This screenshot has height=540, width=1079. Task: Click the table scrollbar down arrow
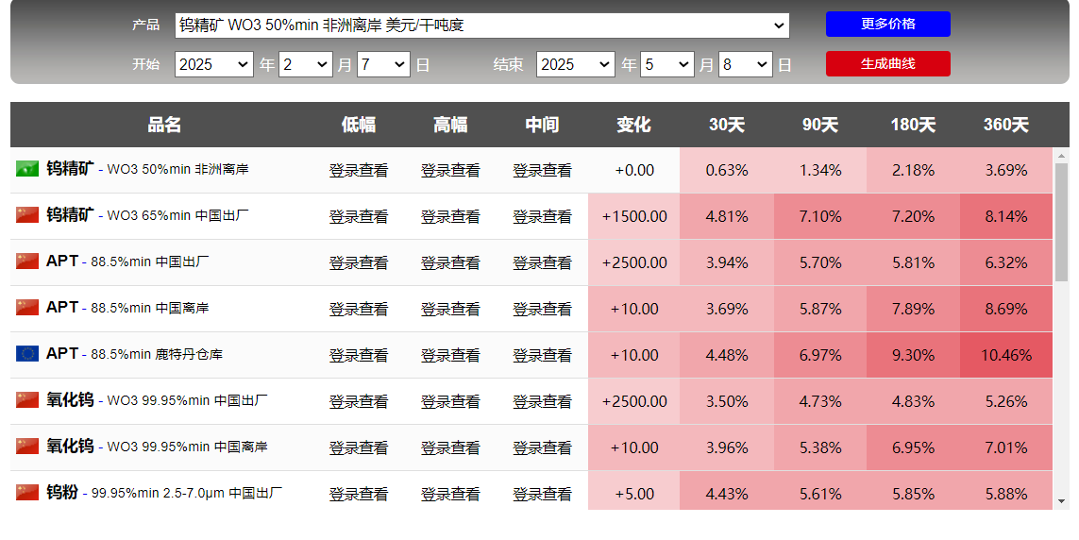coord(1061,501)
